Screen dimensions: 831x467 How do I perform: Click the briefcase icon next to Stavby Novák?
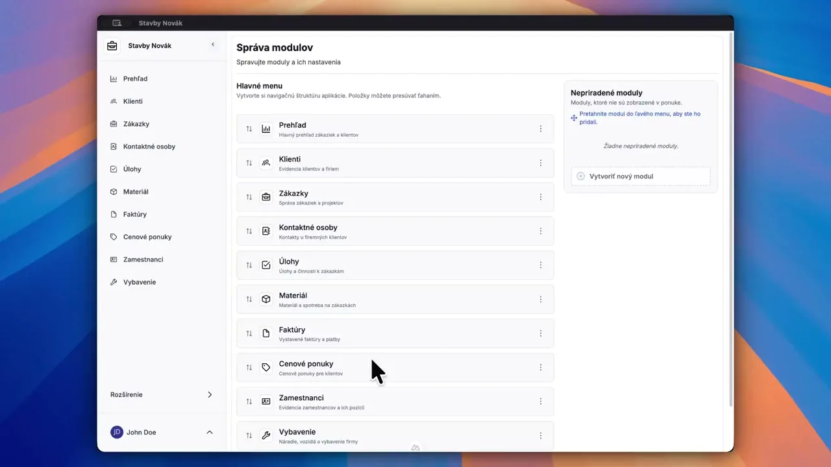pyautogui.click(x=112, y=46)
